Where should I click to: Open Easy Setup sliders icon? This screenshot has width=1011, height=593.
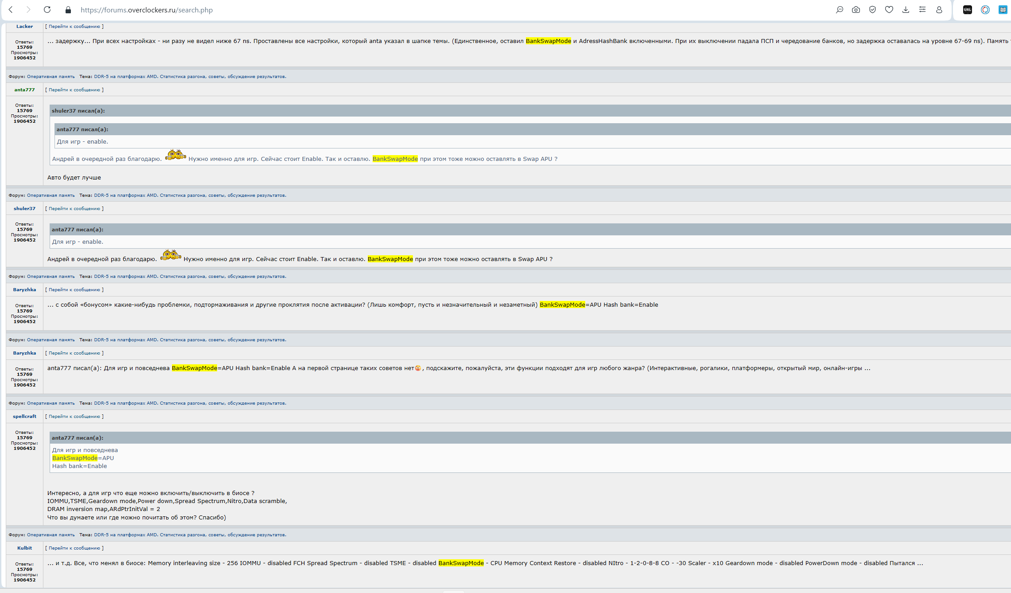point(922,10)
